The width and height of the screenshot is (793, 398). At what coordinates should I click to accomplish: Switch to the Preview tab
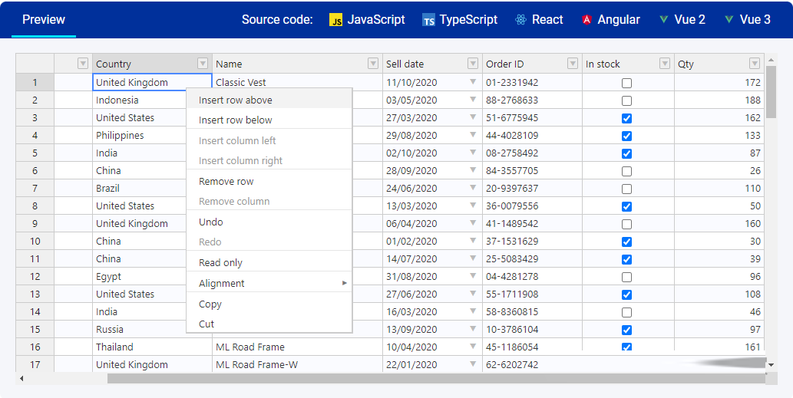coord(44,20)
